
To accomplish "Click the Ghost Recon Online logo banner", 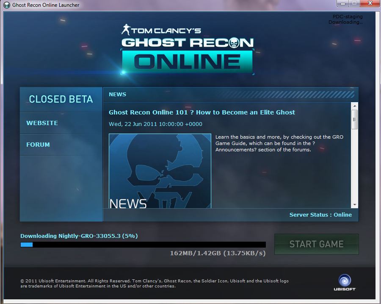I will (x=188, y=50).
